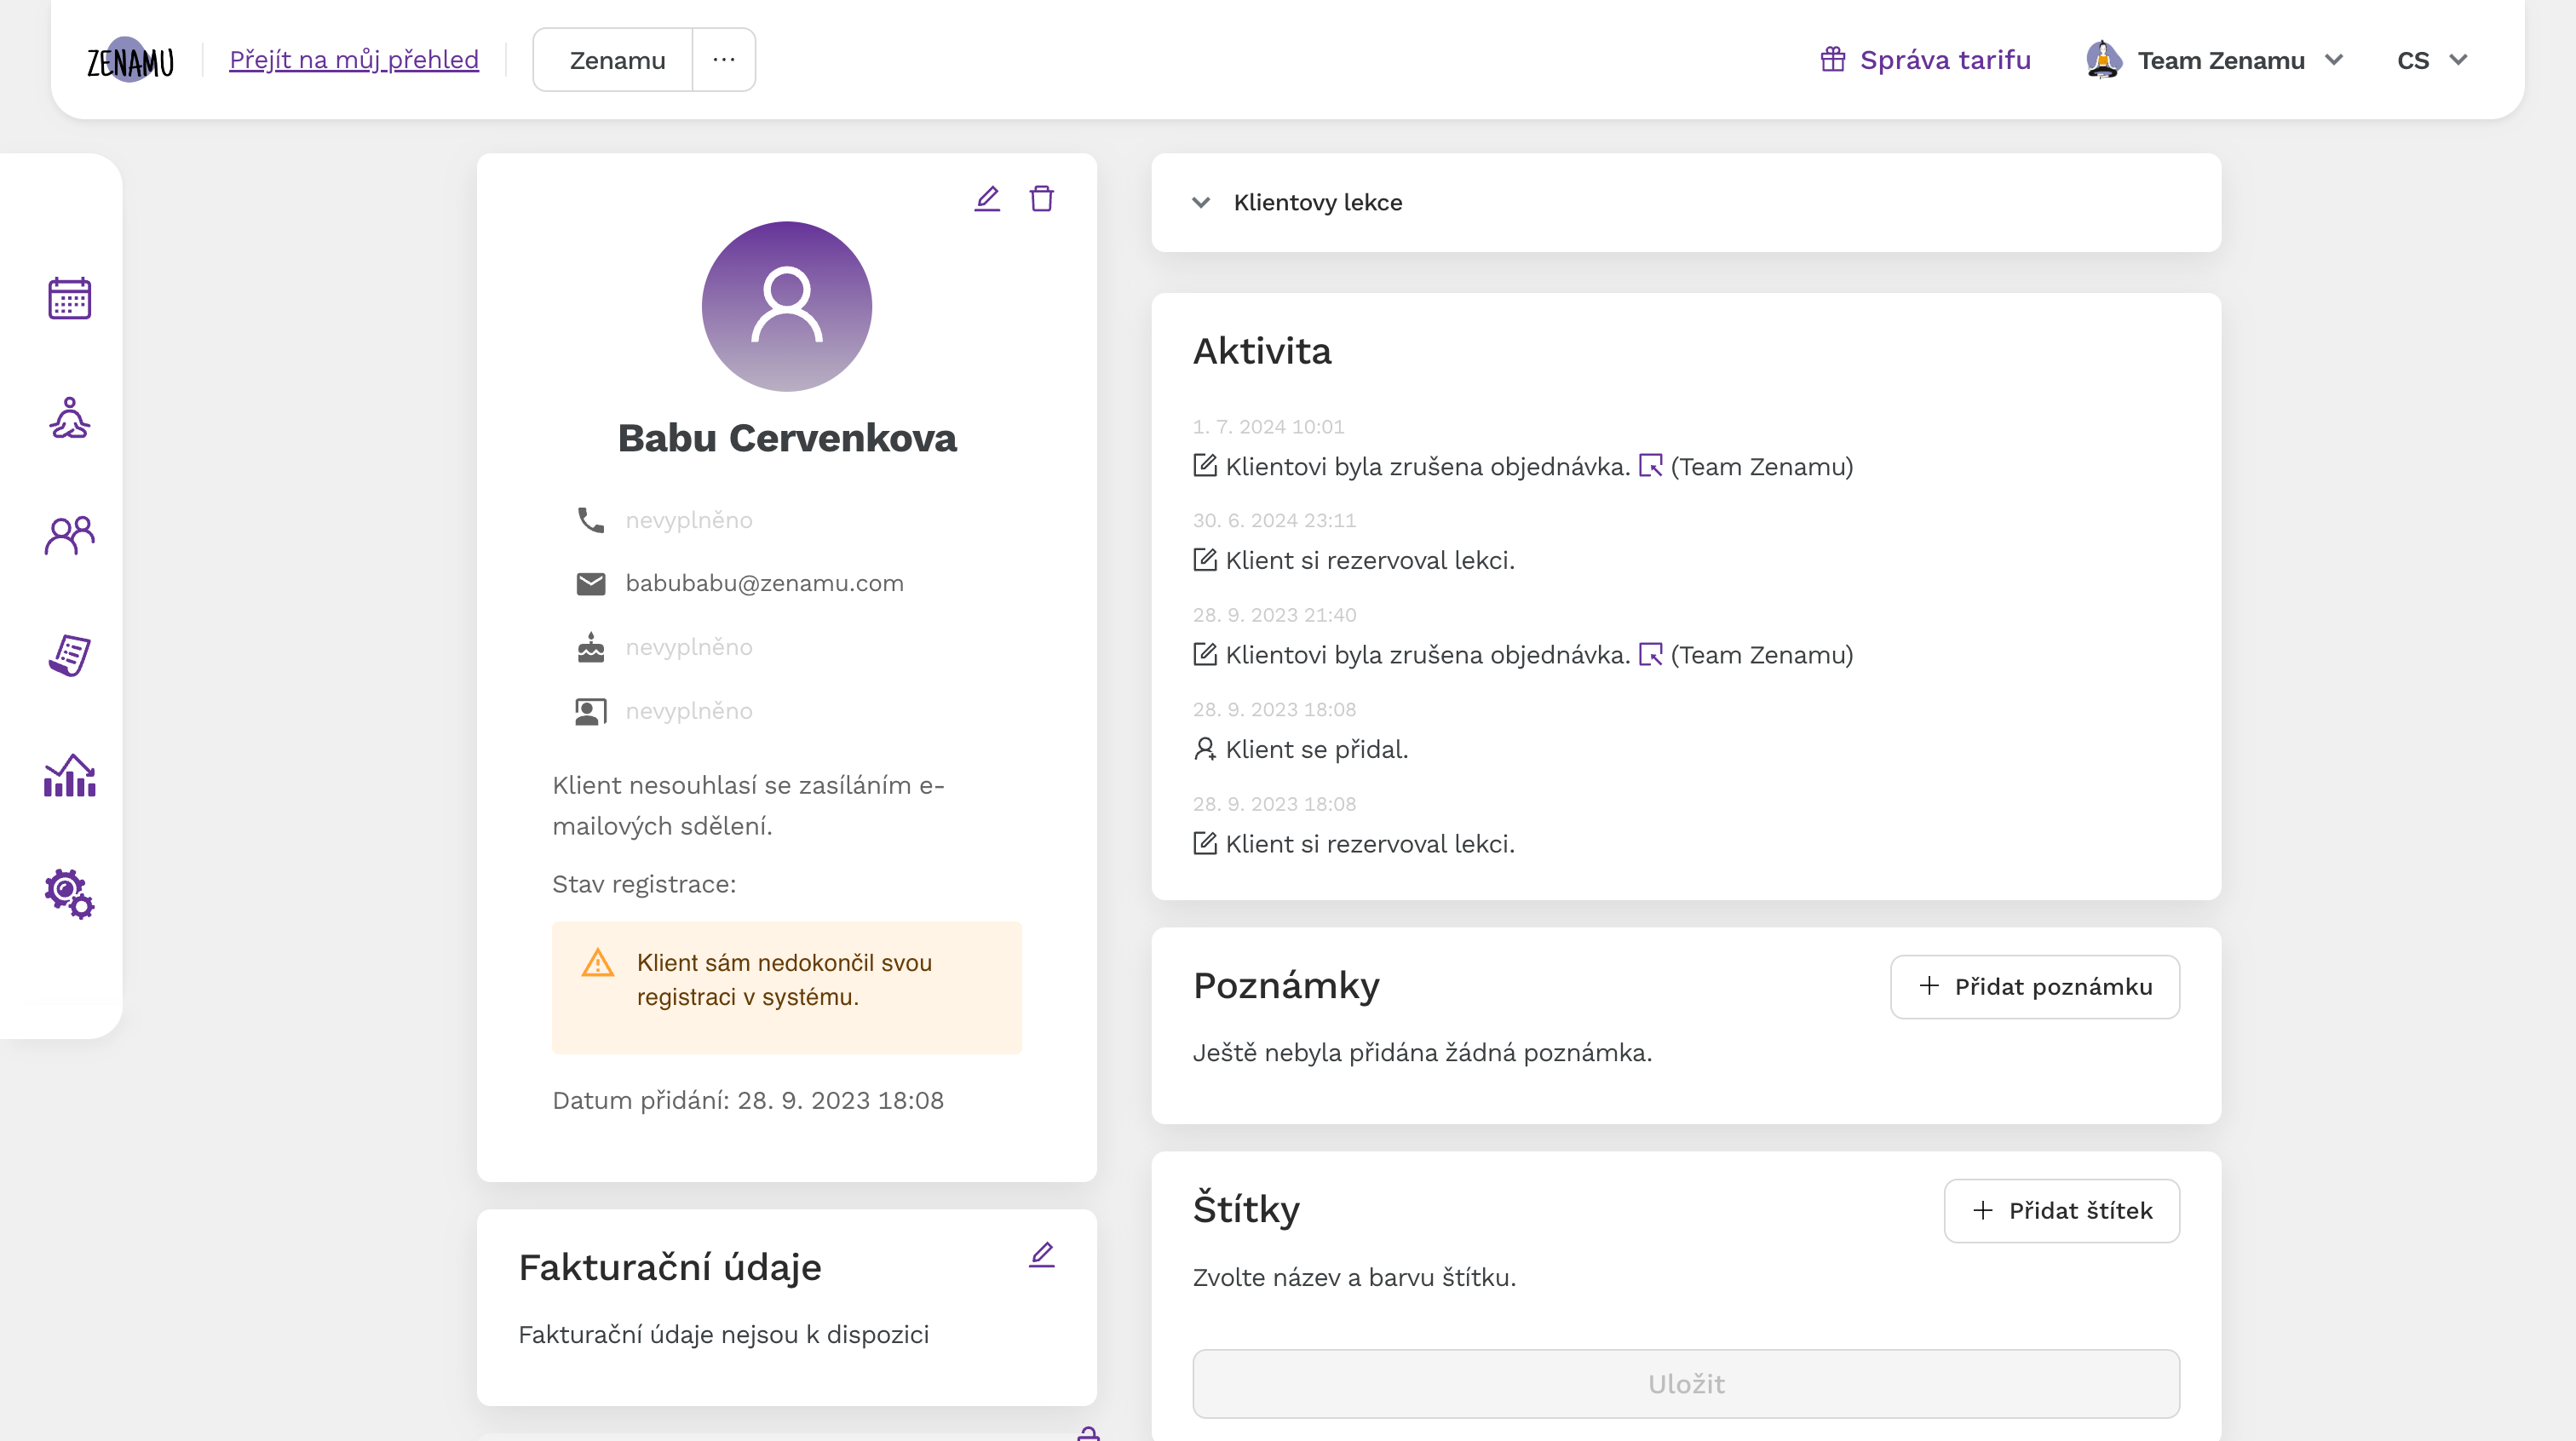
Task: Go to clients via the people icon
Action: click(69, 536)
